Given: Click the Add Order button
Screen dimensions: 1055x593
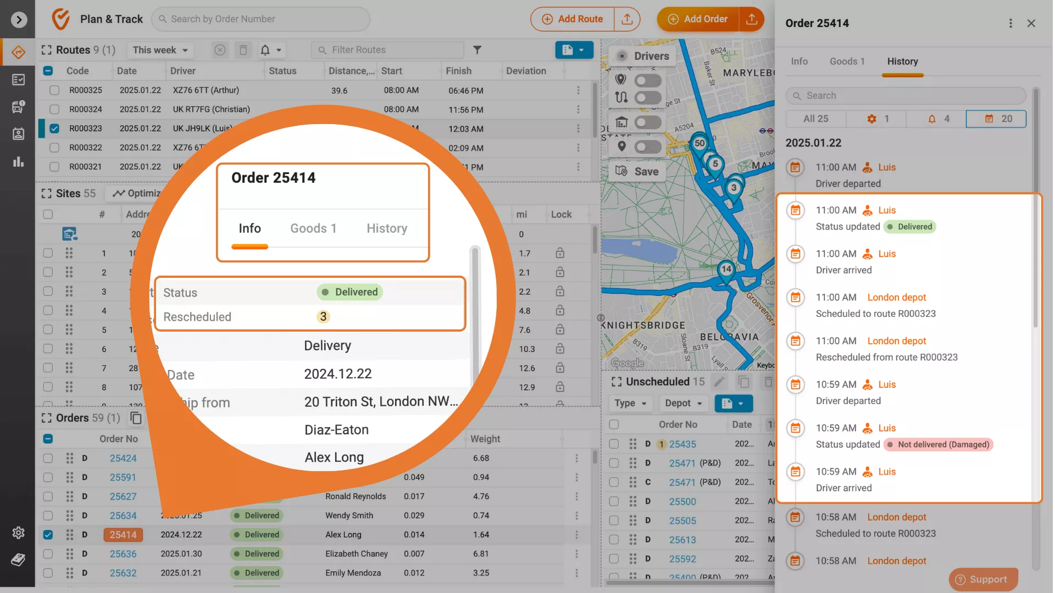Looking at the screenshot, I should (698, 19).
